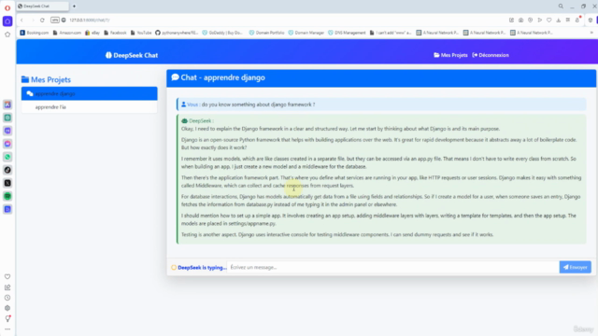Image resolution: width=598 pixels, height=336 pixels.
Task: Click Déconnexion to log out
Action: click(491, 55)
